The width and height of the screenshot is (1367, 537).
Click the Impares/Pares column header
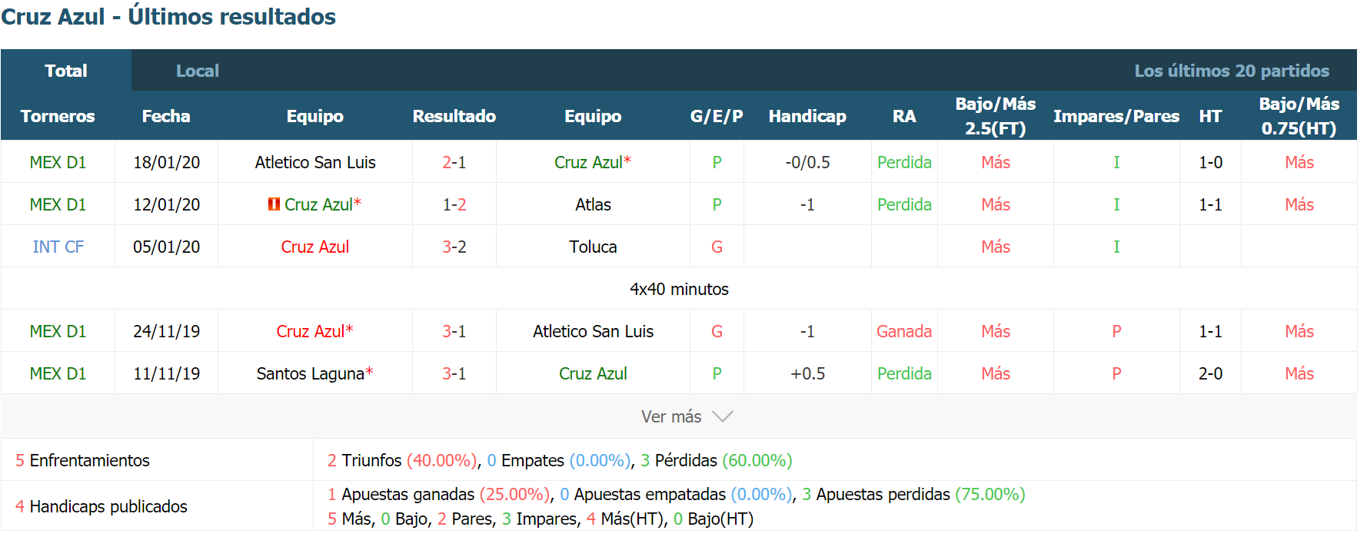coord(1116,116)
